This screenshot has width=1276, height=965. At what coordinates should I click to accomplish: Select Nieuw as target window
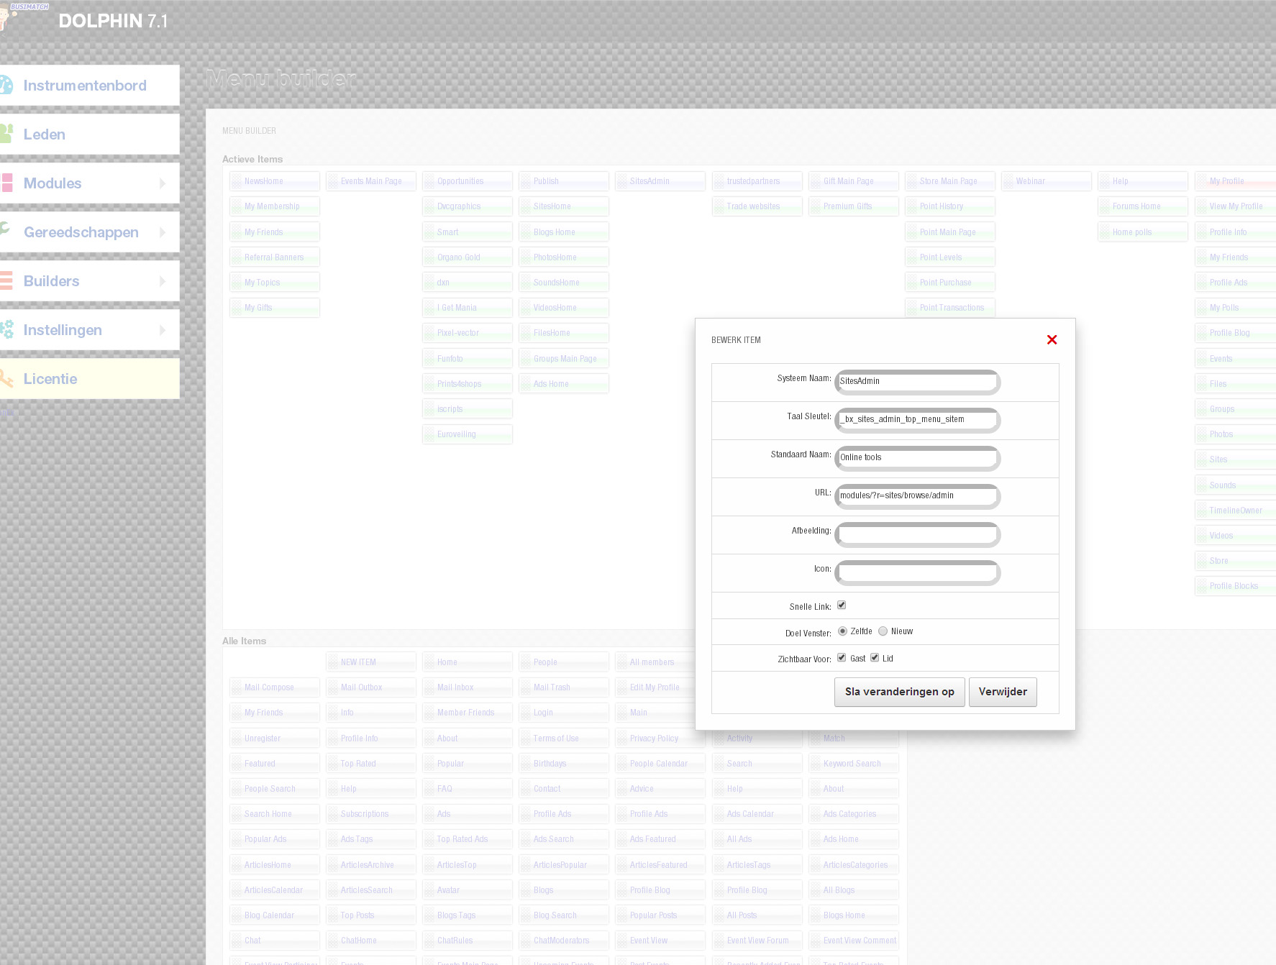pyautogui.click(x=883, y=631)
